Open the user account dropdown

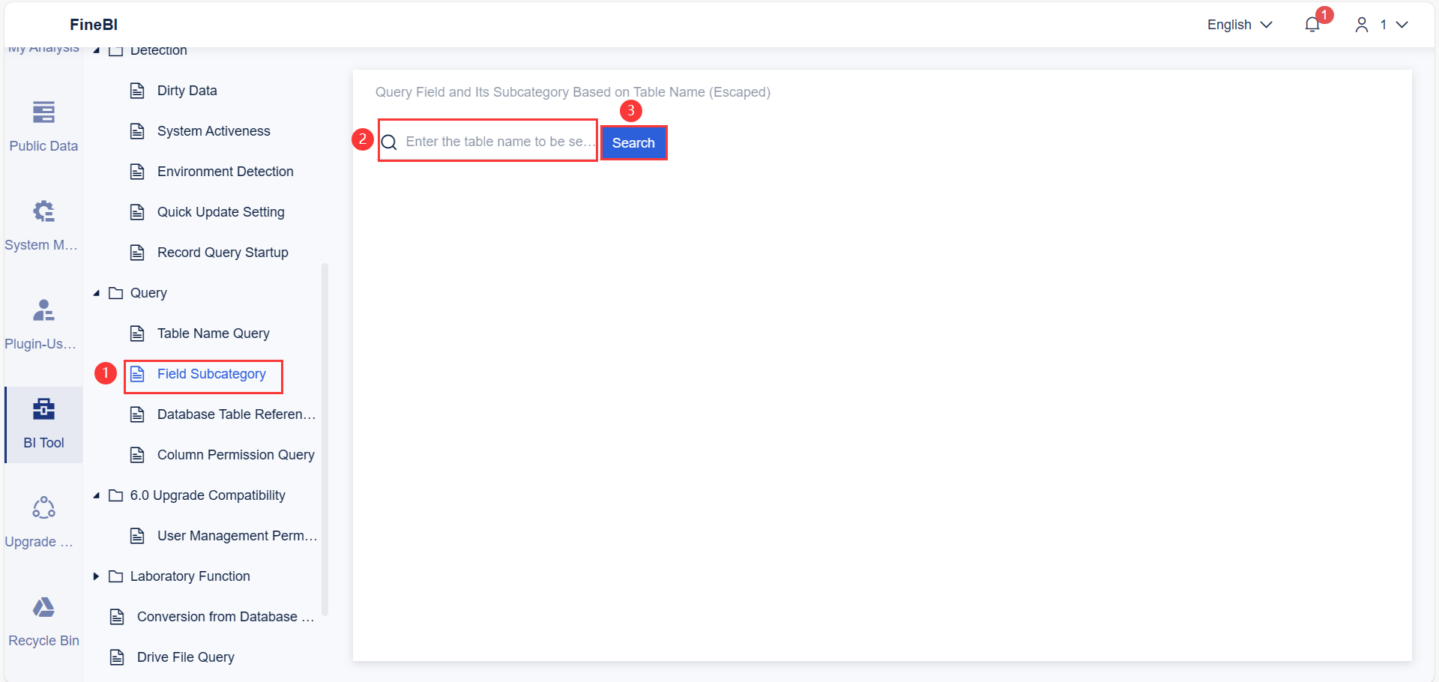pos(1381,25)
